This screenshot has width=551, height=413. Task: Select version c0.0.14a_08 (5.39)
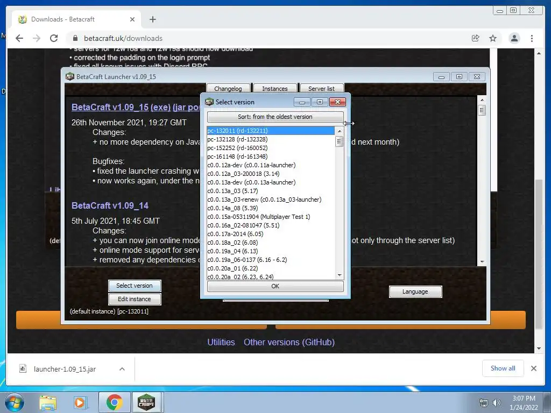click(271, 208)
